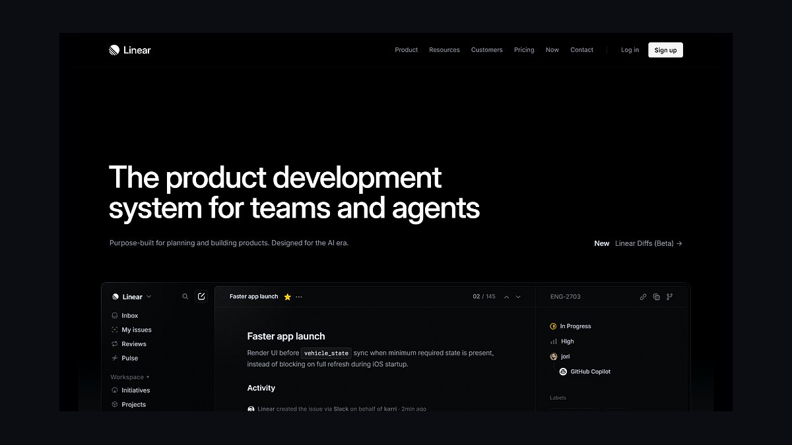Click the Linear logo in the site header
The image size is (792, 445).
tap(130, 50)
